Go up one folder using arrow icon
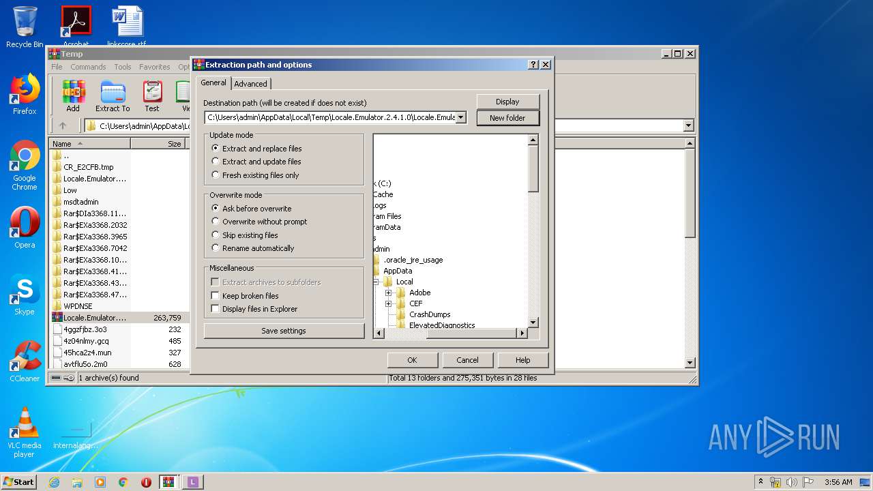The image size is (873, 491). (x=63, y=125)
